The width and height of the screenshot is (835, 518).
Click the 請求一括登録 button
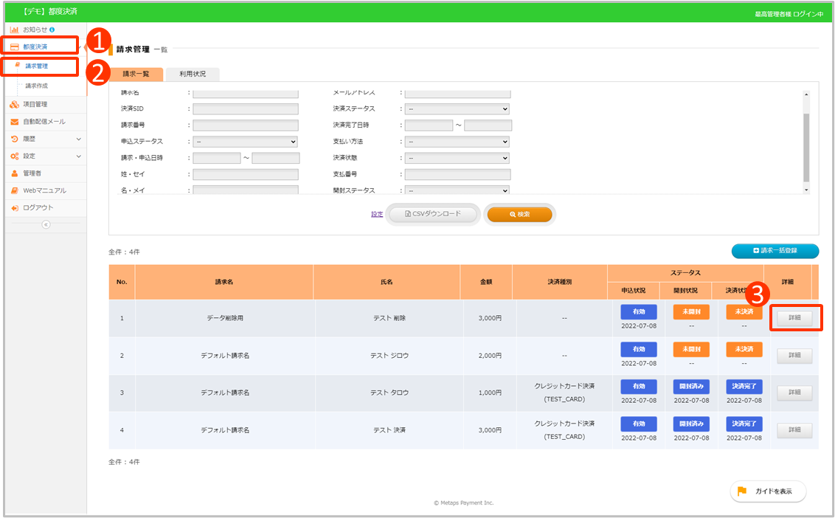click(x=775, y=252)
